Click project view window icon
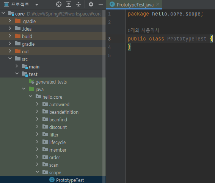215x183 pixels. click(6, 5)
